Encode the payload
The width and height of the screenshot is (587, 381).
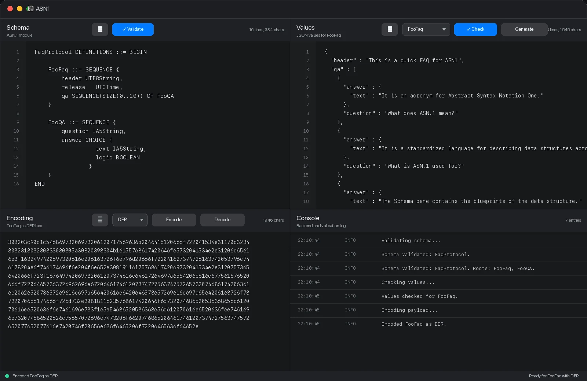click(x=174, y=220)
